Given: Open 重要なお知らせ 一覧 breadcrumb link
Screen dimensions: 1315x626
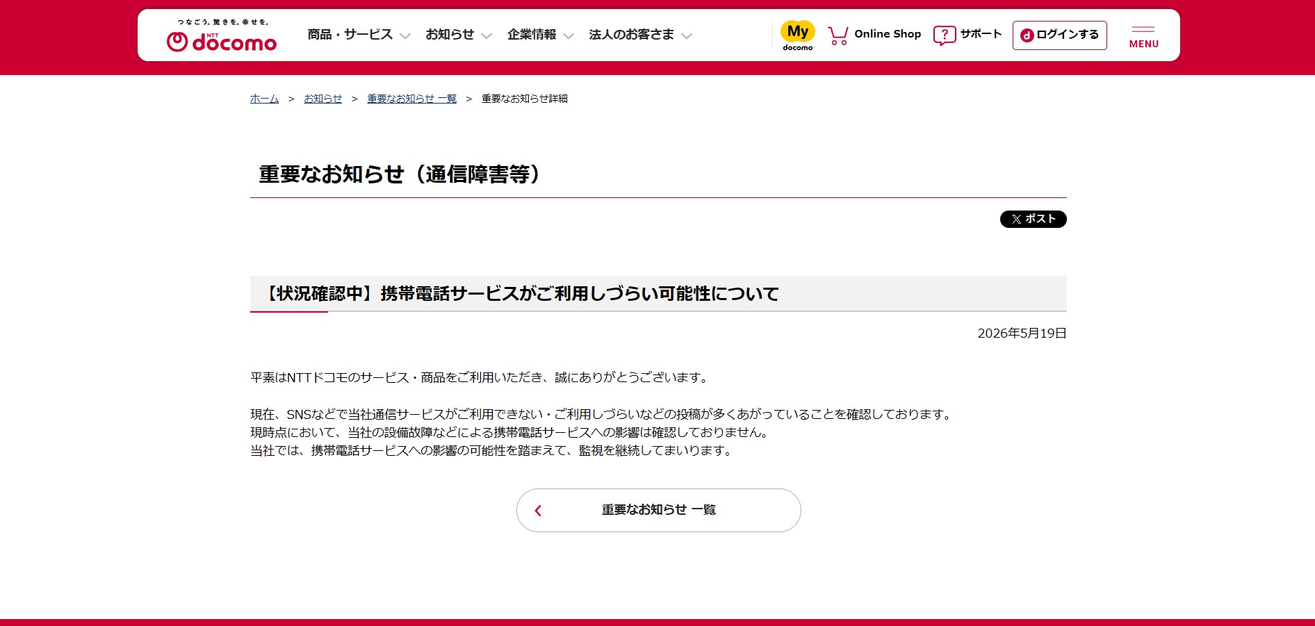Looking at the screenshot, I should (x=412, y=99).
